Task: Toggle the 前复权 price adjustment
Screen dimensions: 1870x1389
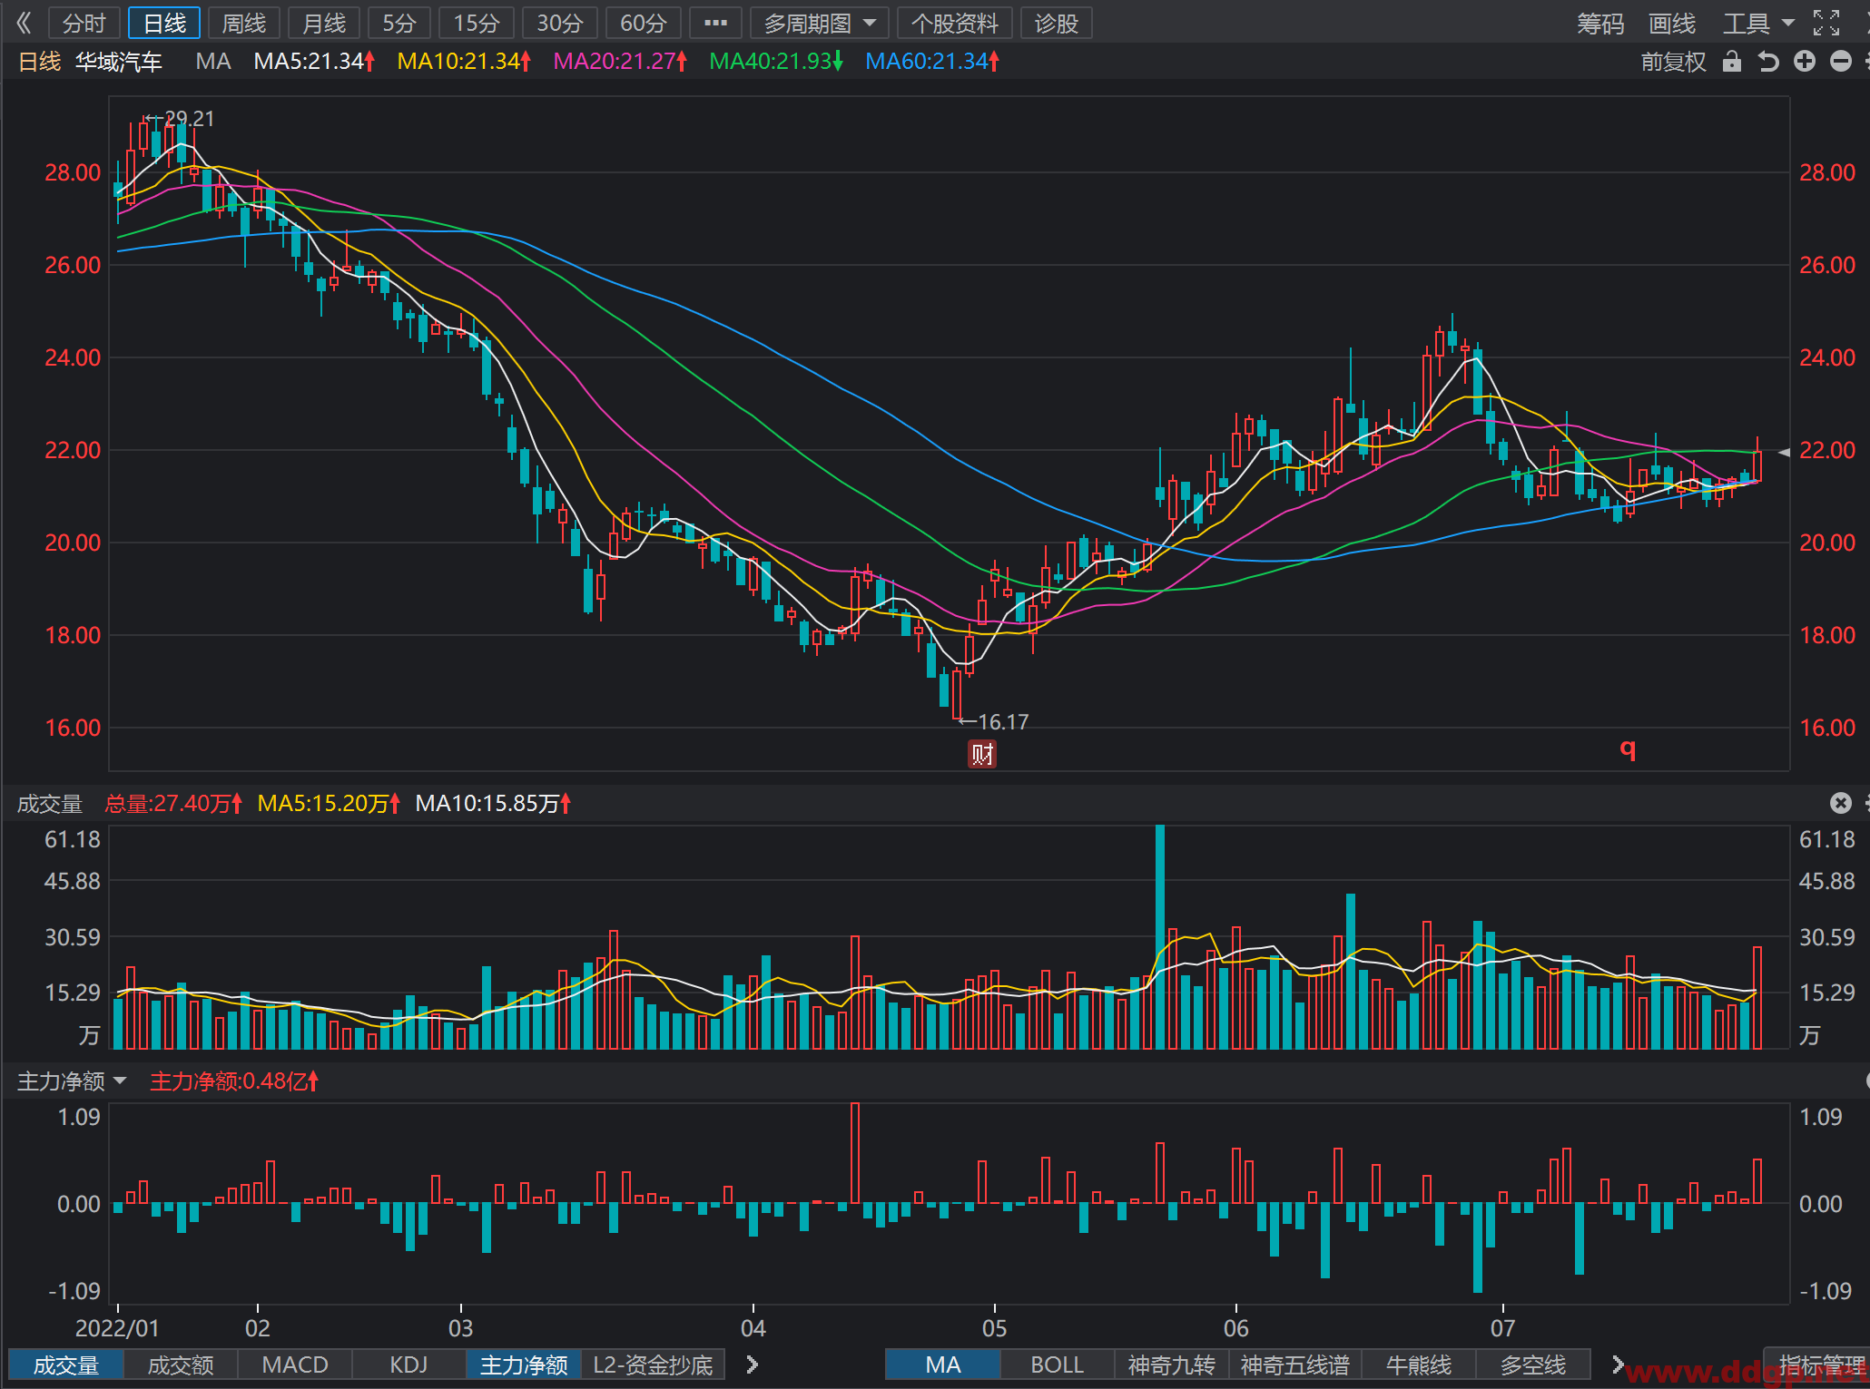Action: 1673,62
